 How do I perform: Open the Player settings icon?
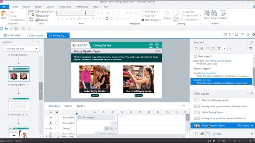click(206, 15)
